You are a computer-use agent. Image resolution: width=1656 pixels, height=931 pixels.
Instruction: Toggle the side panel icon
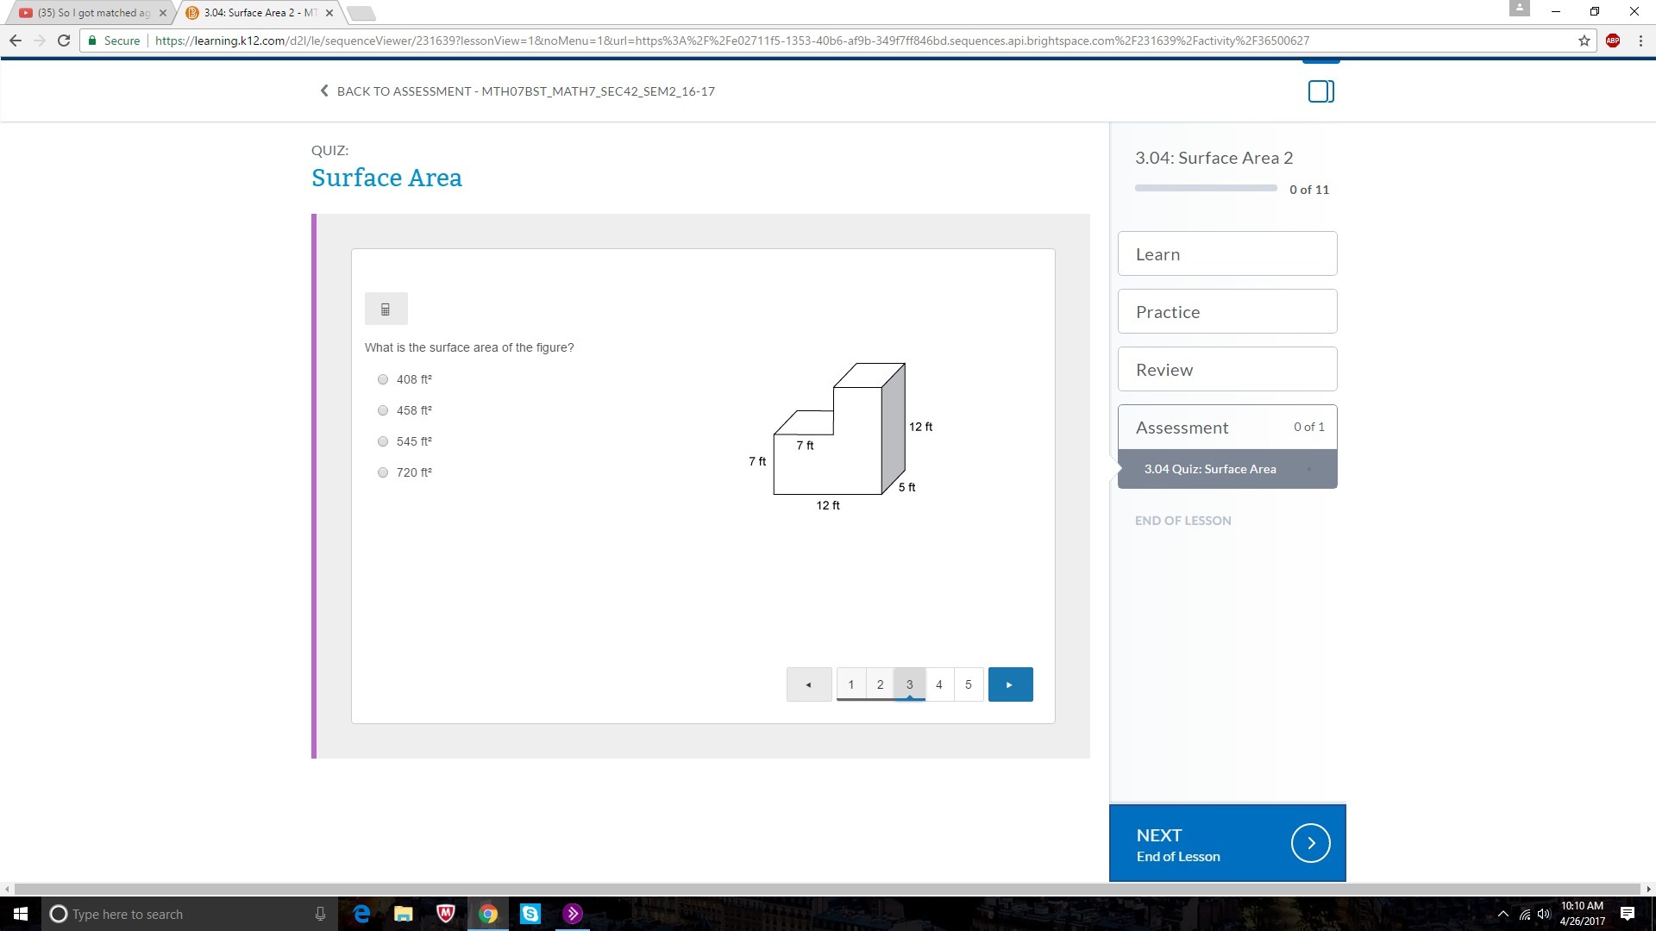click(1320, 91)
